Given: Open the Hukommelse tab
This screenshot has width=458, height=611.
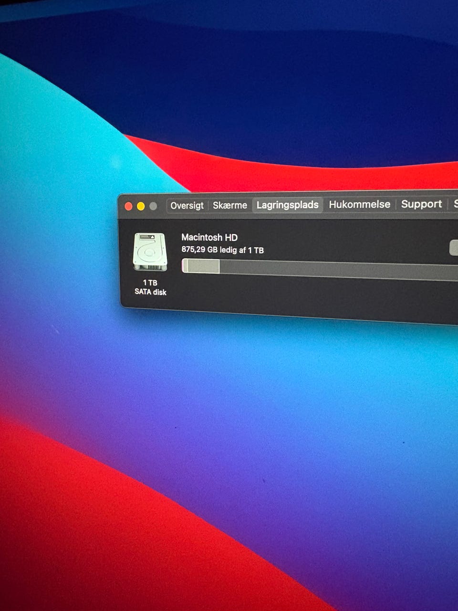Looking at the screenshot, I should (x=360, y=204).
